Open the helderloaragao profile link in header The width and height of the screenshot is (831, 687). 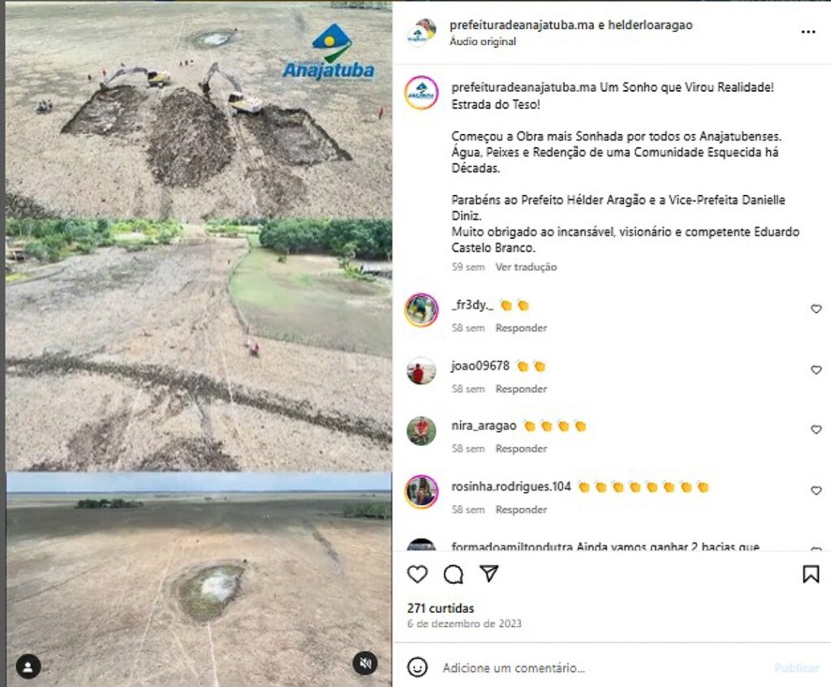pos(650,25)
